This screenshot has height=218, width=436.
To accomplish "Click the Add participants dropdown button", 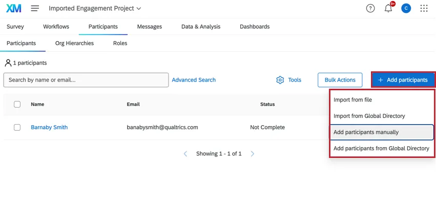I will [403, 80].
